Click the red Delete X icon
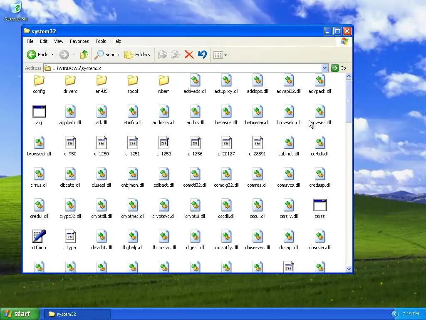Image resolution: width=426 pixels, height=320 pixels. pos(189,55)
